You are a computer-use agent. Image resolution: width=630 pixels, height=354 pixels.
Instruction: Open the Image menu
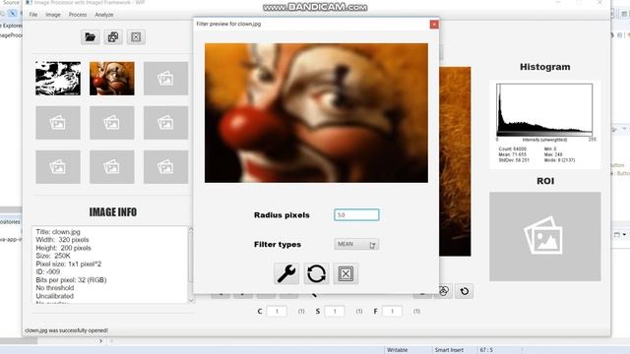click(x=53, y=15)
